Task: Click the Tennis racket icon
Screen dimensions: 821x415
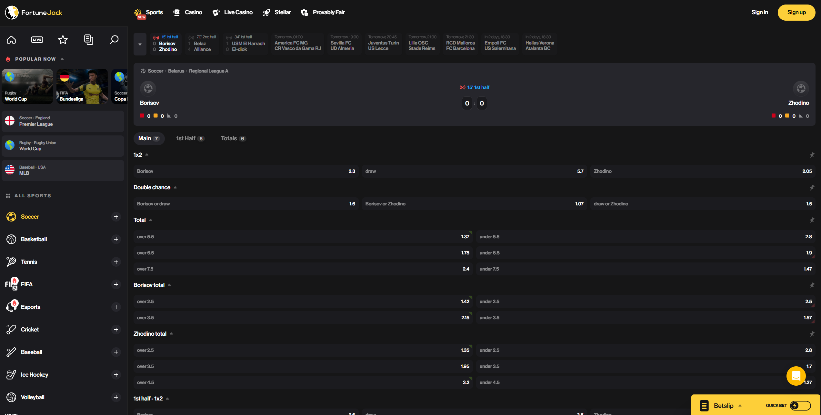Action: [x=11, y=262]
